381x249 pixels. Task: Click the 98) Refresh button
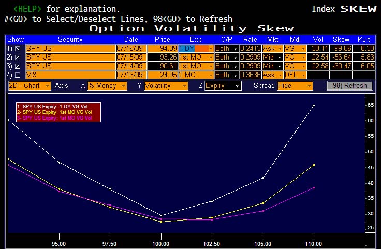point(349,86)
